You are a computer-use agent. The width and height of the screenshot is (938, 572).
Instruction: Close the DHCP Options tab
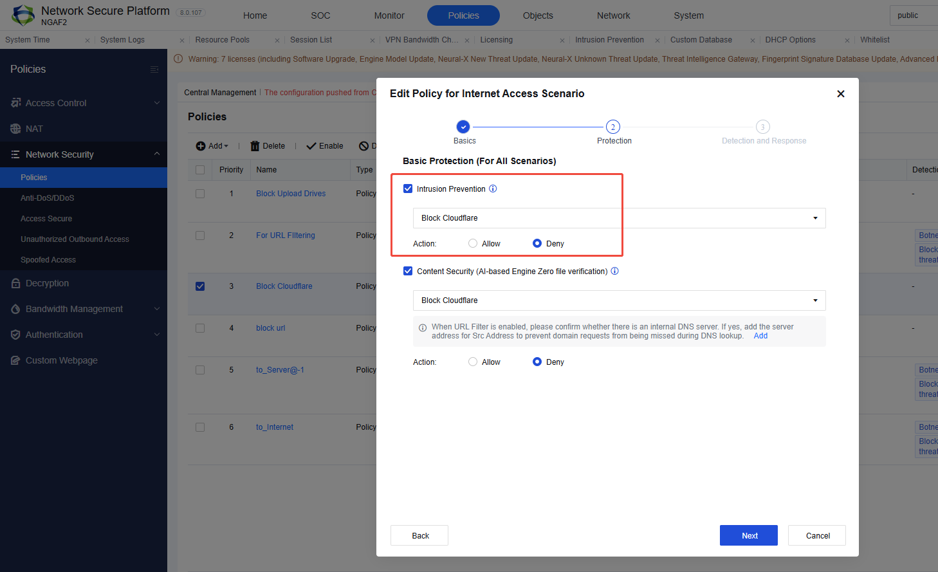(x=847, y=41)
